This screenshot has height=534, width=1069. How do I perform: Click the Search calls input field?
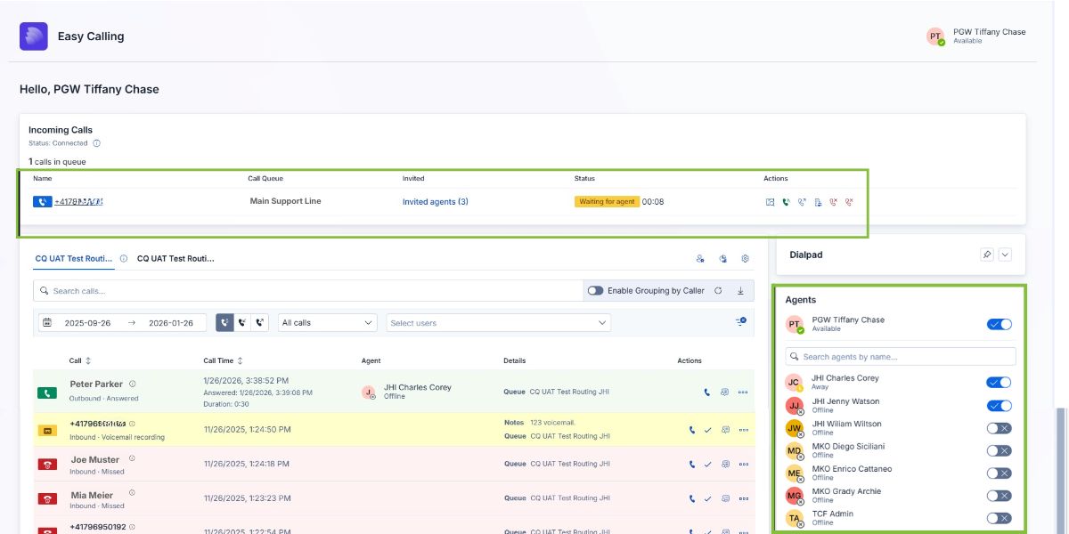[307, 291]
